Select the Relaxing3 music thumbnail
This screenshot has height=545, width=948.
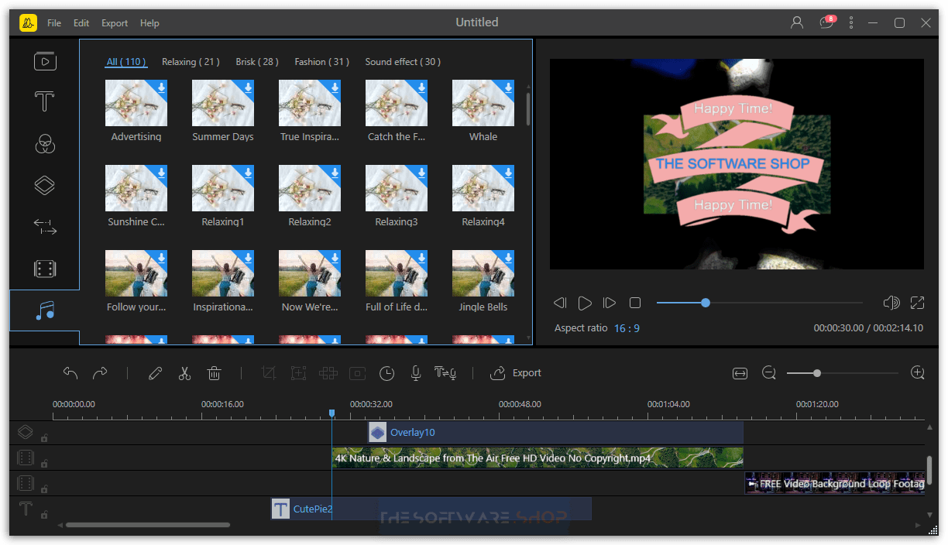[397, 188]
